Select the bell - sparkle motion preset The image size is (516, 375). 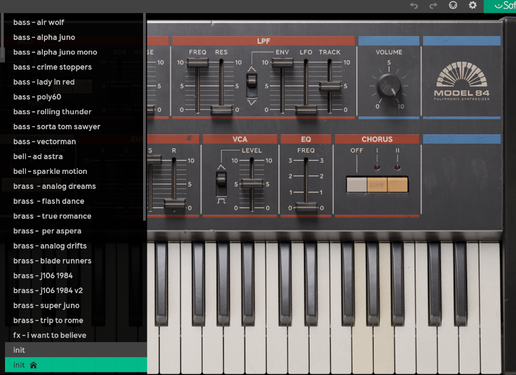click(50, 171)
